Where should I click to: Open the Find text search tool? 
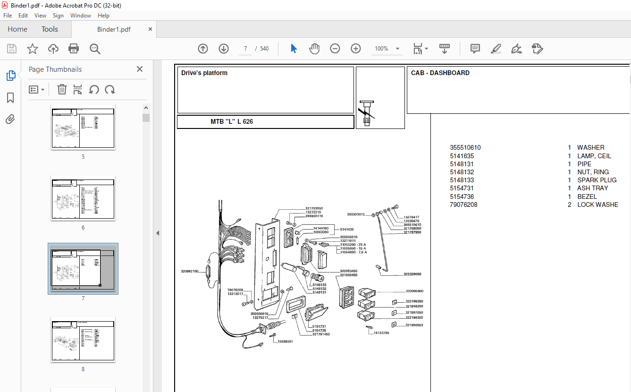point(95,49)
